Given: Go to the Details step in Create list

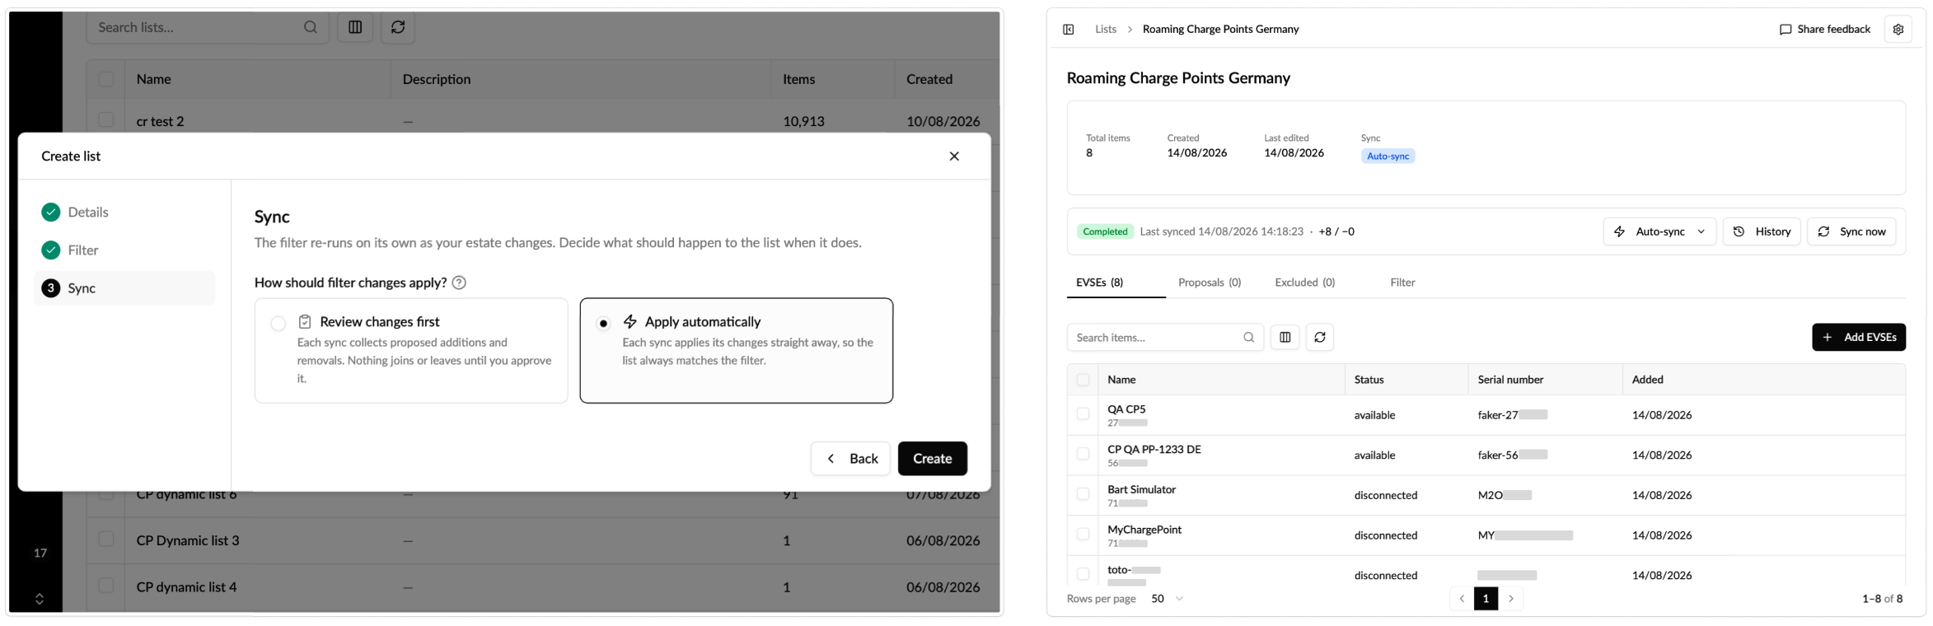Looking at the screenshot, I should [124, 213].
